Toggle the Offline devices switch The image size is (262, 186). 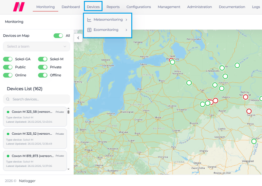point(43,75)
